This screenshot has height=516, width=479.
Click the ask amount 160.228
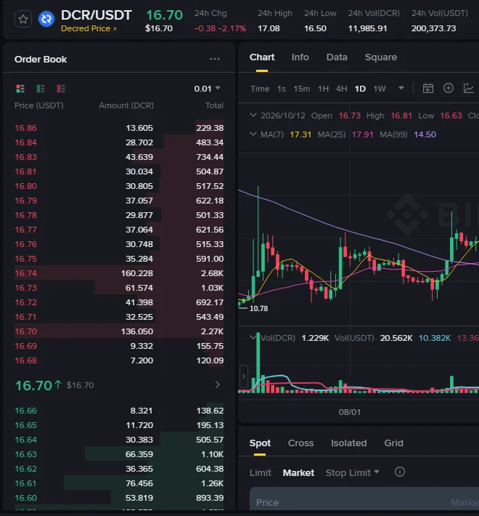[136, 273]
